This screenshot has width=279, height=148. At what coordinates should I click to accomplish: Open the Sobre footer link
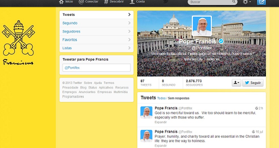(x=88, y=83)
